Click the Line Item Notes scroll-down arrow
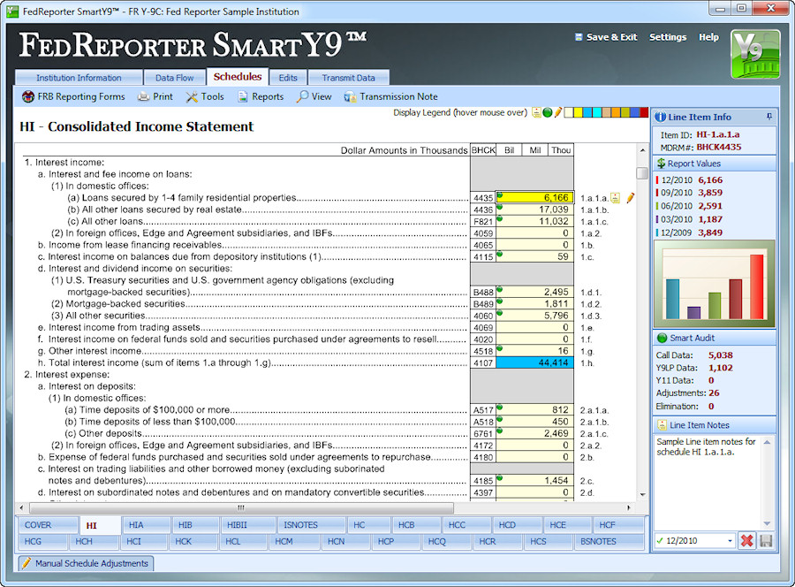The width and height of the screenshot is (795, 587). click(x=767, y=523)
